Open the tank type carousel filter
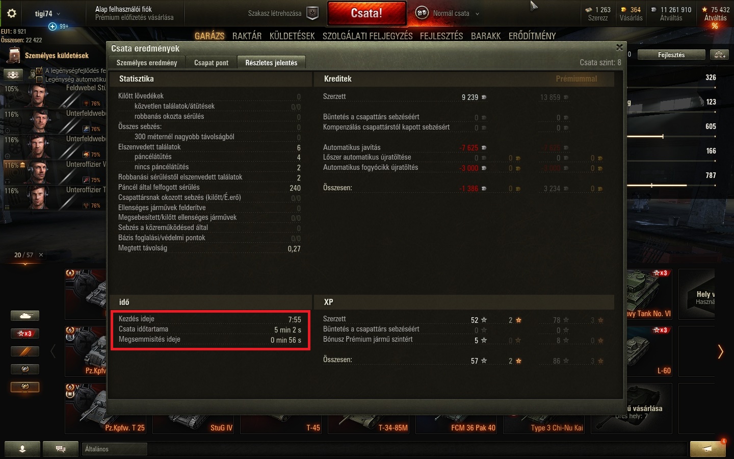 click(25, 316)
